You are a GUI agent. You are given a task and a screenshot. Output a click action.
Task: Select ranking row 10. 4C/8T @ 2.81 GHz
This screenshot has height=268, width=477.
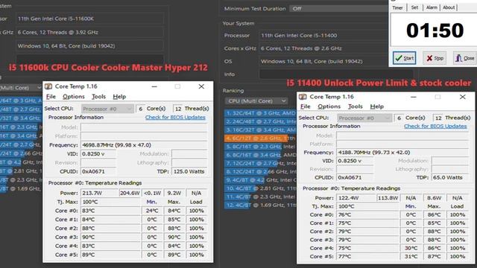click(x=260, y=188)
